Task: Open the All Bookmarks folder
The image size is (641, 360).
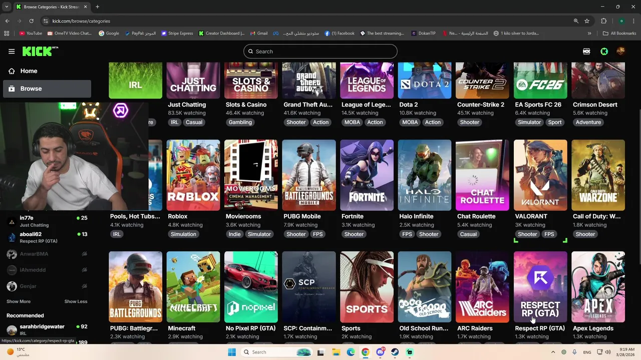Action: point(619,33)
